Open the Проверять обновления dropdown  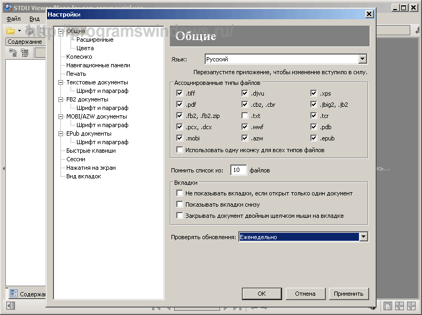(363, 237)
